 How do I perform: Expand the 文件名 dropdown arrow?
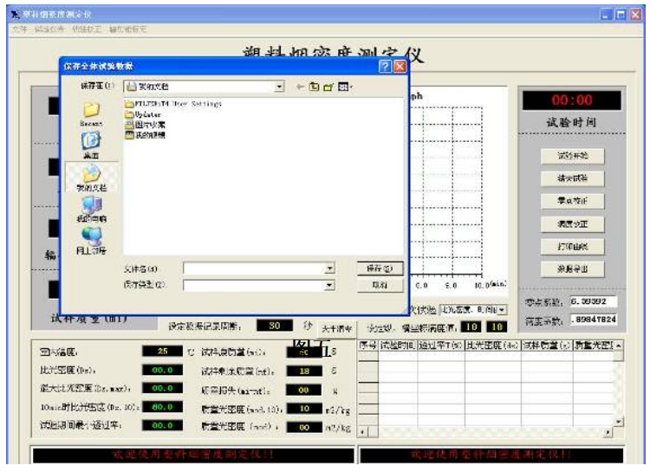(329, 268)
